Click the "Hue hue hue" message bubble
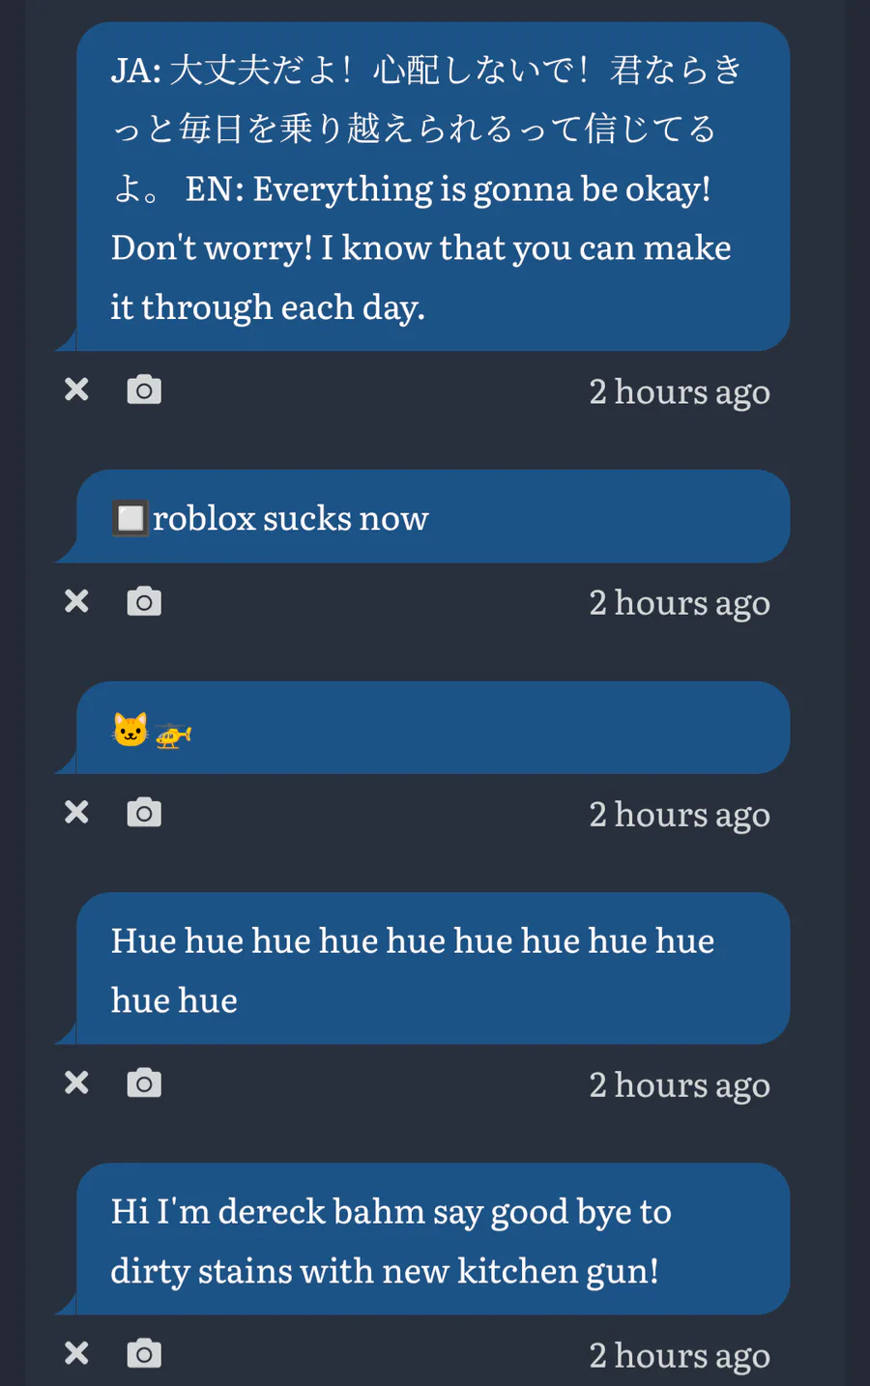This screenshot has width=870, height=1386. (432, 968)
